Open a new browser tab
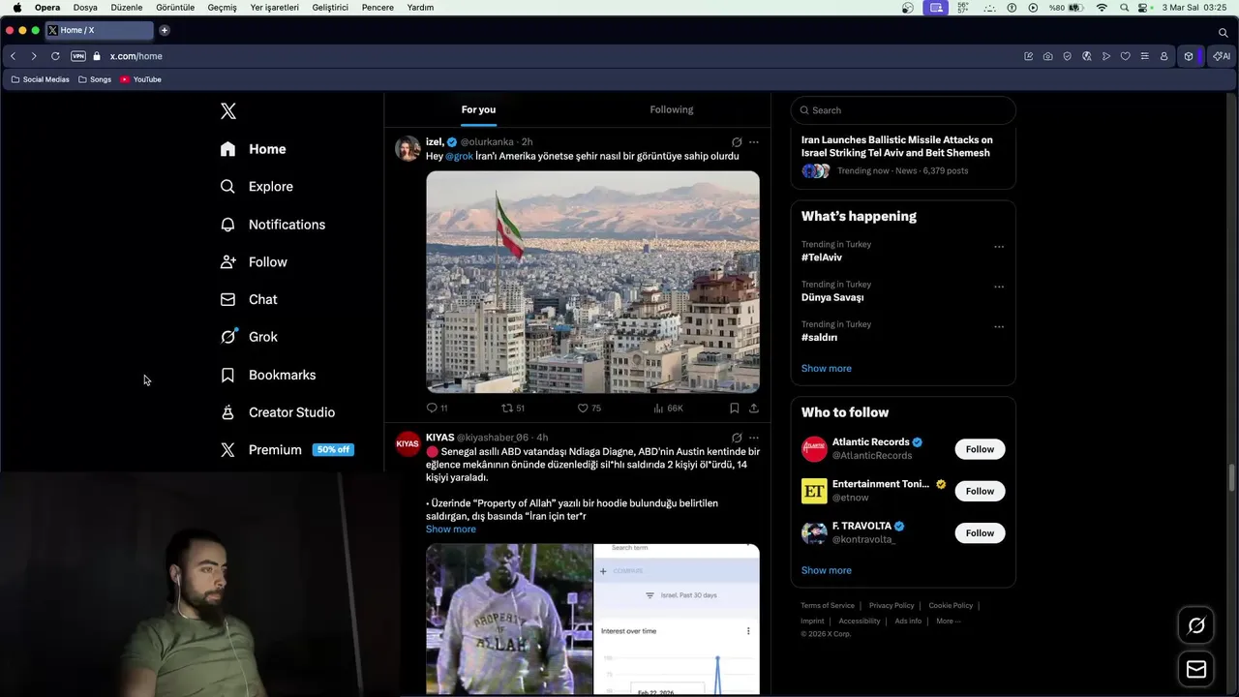This screenshot has width=1239, height=697. click(x=165, y=30)
